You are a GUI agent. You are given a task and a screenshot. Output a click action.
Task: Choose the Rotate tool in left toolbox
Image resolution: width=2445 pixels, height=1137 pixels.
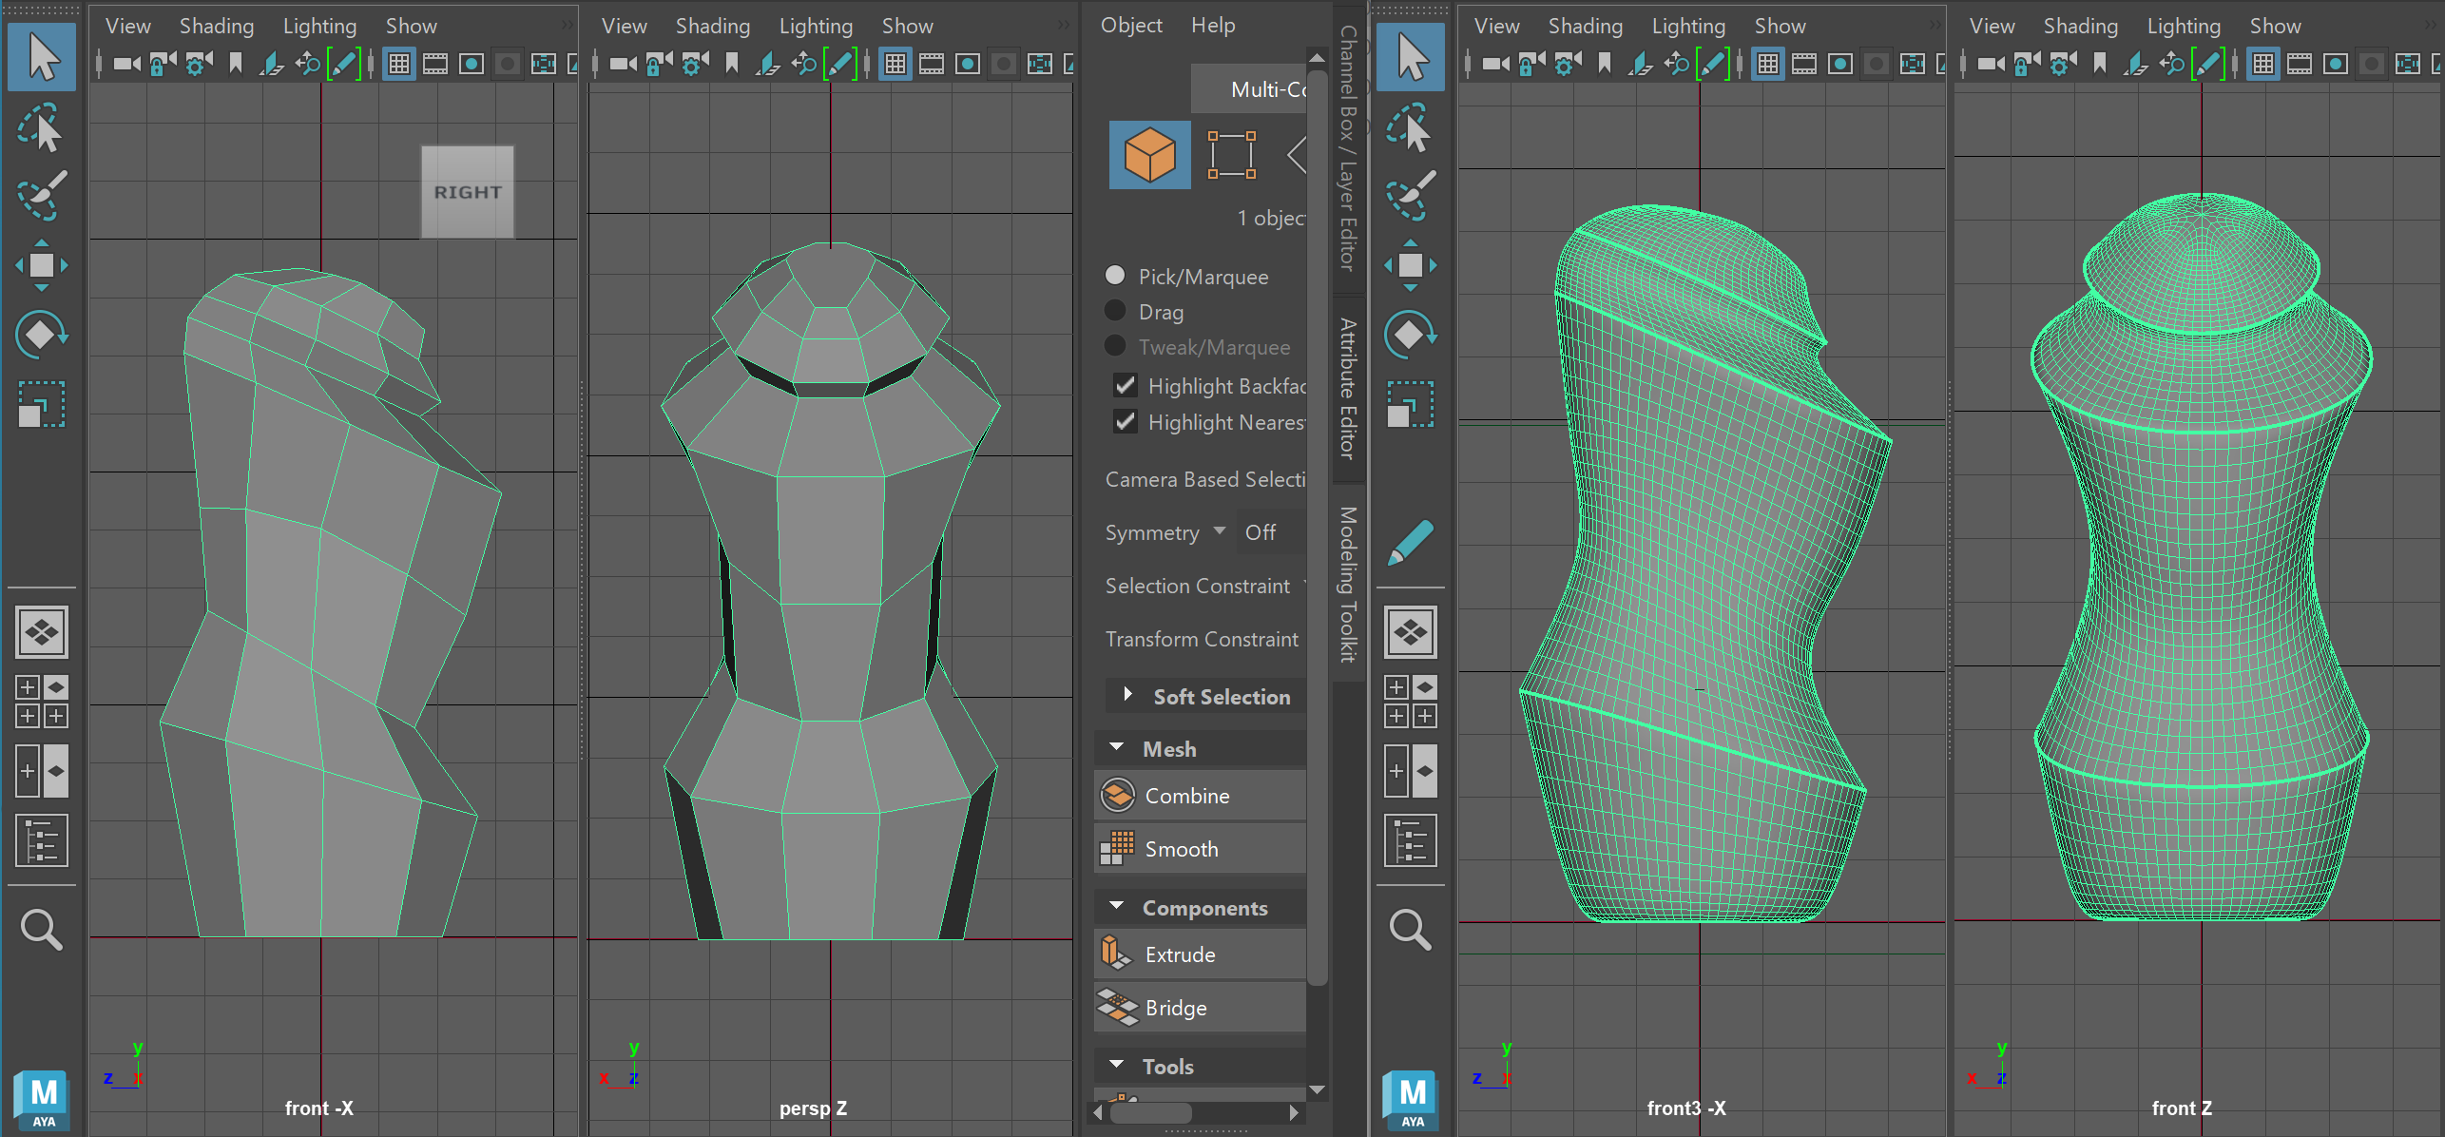pyautogui.click(x=41, y=335)
